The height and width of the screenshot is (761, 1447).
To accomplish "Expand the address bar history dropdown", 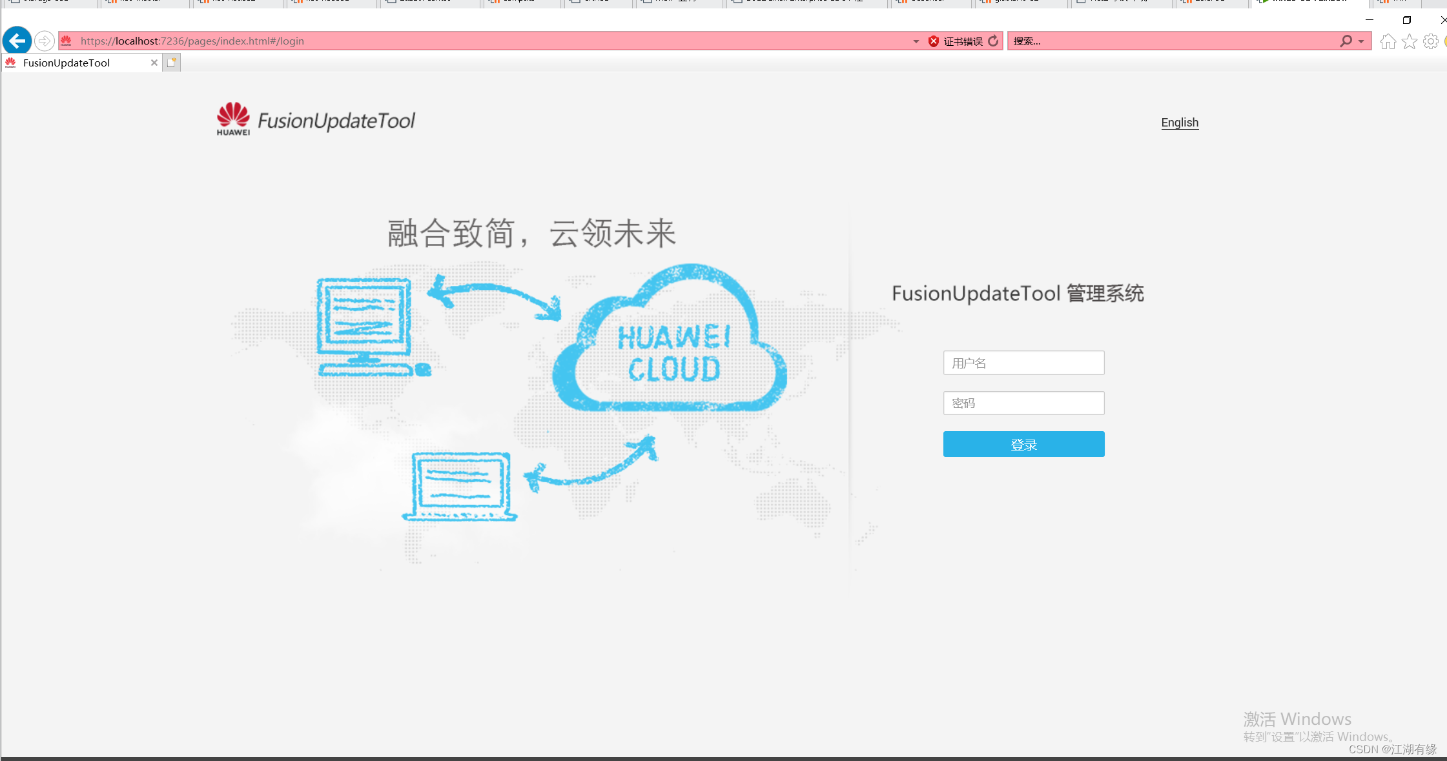I will [x=916, y=41].
